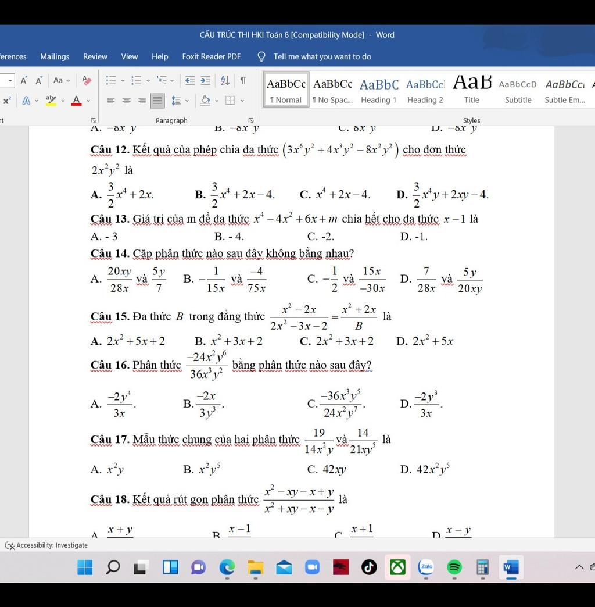Expand font color dropdown arrow
Screen dimensions: 595x607
tap(88, 101)
